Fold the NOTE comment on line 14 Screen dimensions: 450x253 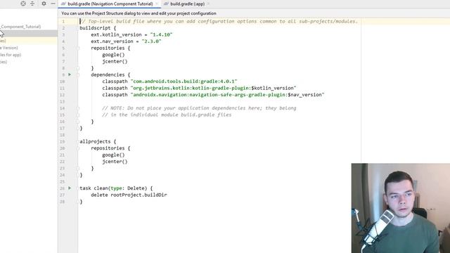tap(78, 108)
